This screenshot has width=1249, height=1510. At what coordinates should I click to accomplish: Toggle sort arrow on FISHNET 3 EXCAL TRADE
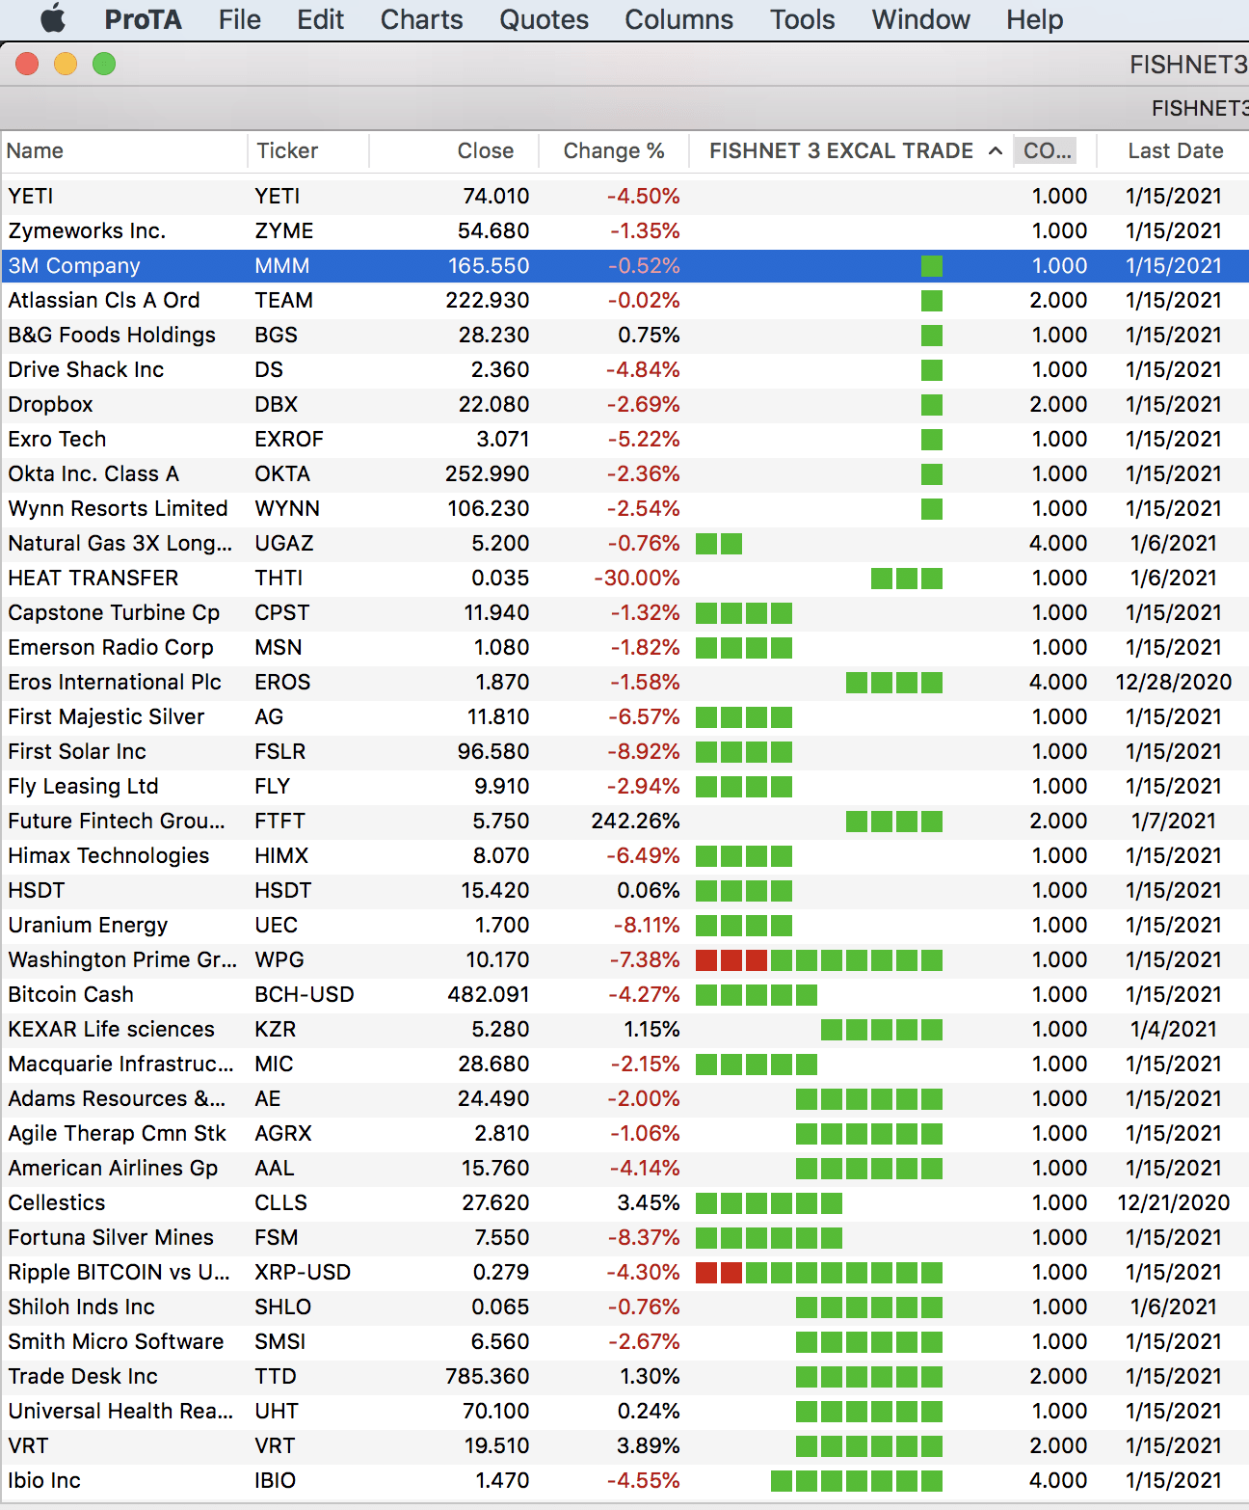[996, 150]
